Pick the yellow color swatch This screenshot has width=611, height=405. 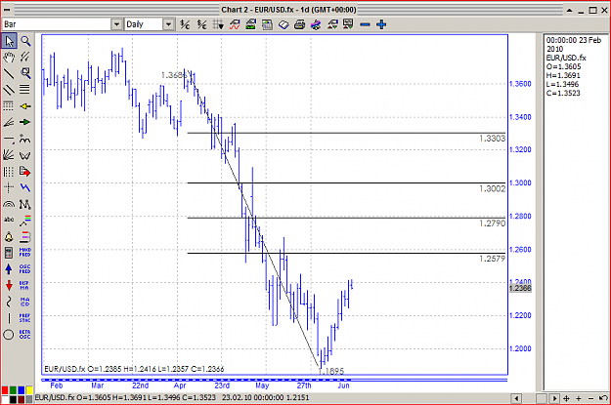tap(29, 389)
